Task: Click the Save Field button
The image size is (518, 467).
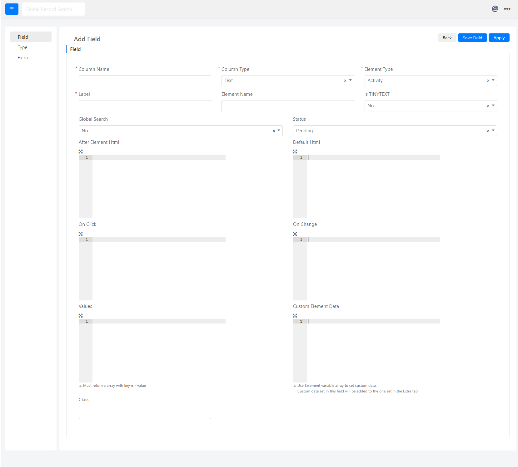Action: pyautogui.click(x=472, y=38)
